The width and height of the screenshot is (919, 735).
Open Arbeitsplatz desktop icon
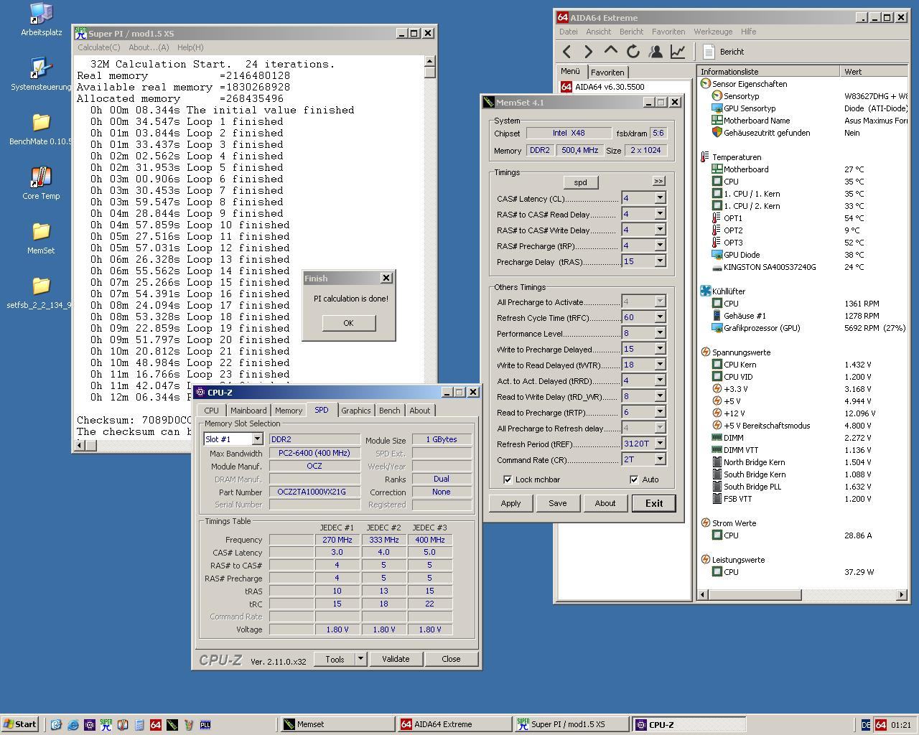point(41,19)
